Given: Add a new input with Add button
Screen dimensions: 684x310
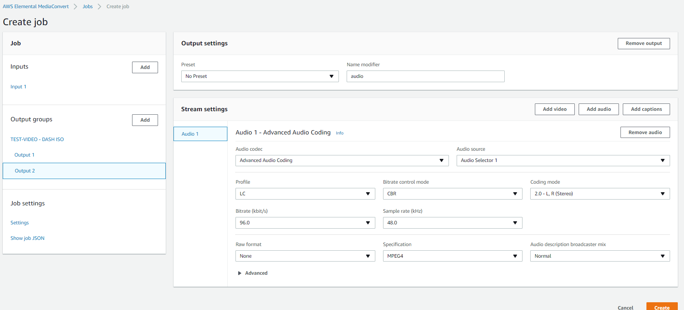Looking at the screenshot, I should pos(145,67).
